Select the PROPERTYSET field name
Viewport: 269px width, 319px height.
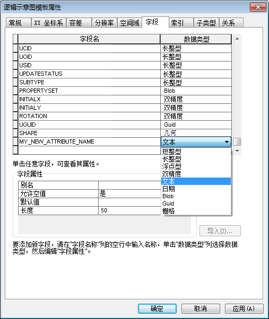point(89,91)
